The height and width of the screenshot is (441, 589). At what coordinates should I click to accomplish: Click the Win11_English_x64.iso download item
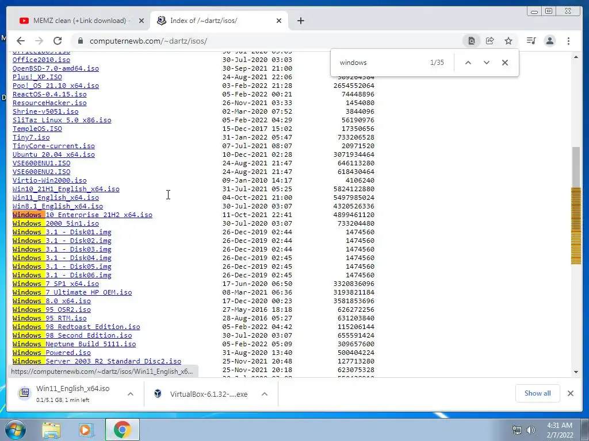pos(76,393)
